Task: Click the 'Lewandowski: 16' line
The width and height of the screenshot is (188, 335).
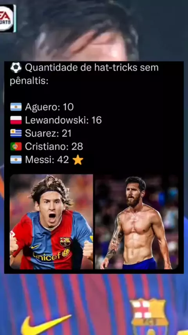Action: pos(63,120)
